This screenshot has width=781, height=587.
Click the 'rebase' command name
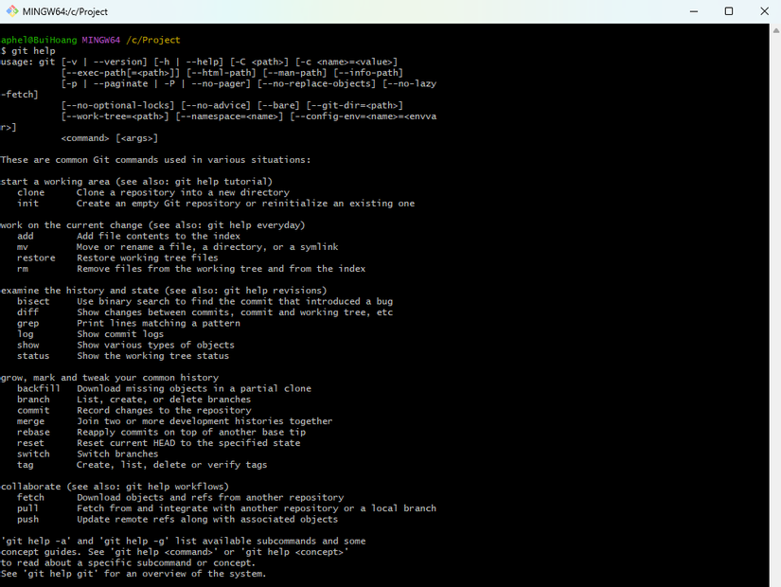[x=33, y=433]
